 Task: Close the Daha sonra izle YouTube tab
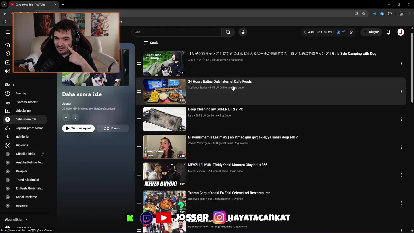coord(55,5)
